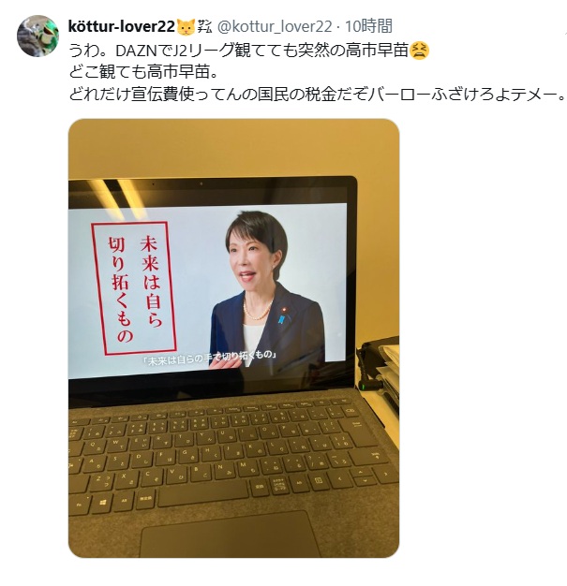Click the weary face emoji in tweet text
Viewport: 567px width, 586px height.
[419, 51]
